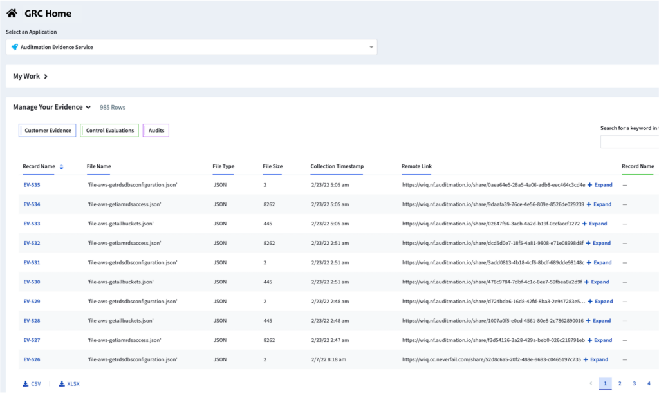Click the CSV download icon
This screenshot has height=393, width=659.
[26, 384]
